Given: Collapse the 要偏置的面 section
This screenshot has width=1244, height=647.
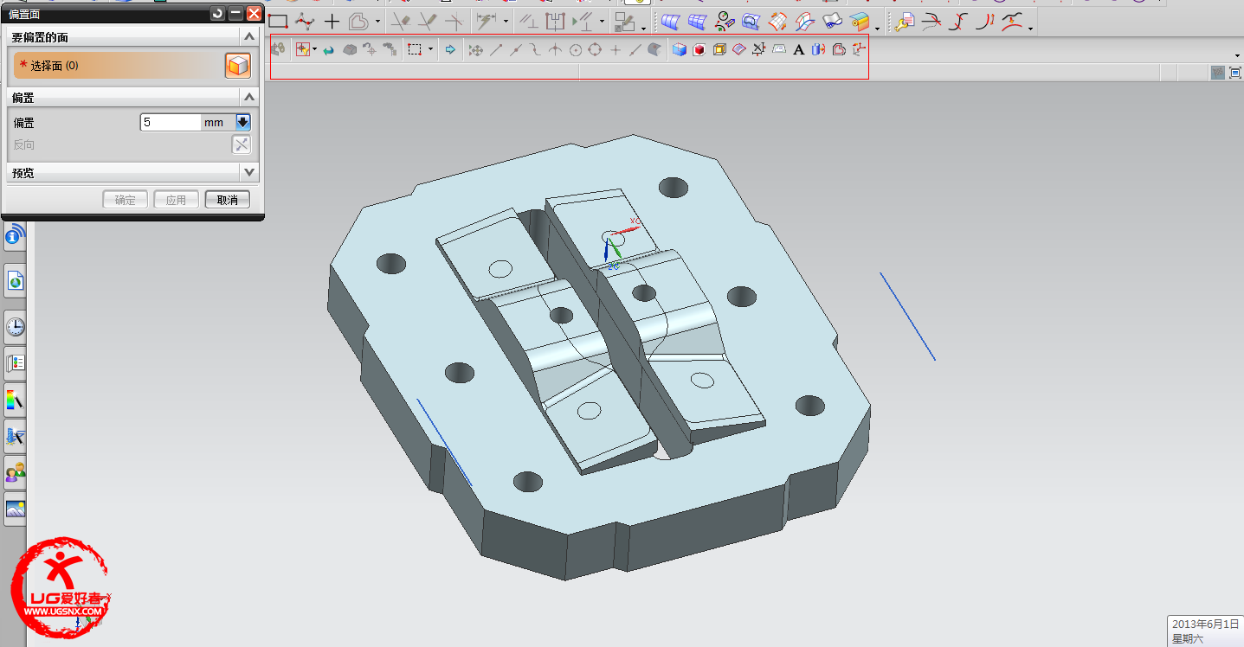Looking at the screenshot, I should 249,37.
